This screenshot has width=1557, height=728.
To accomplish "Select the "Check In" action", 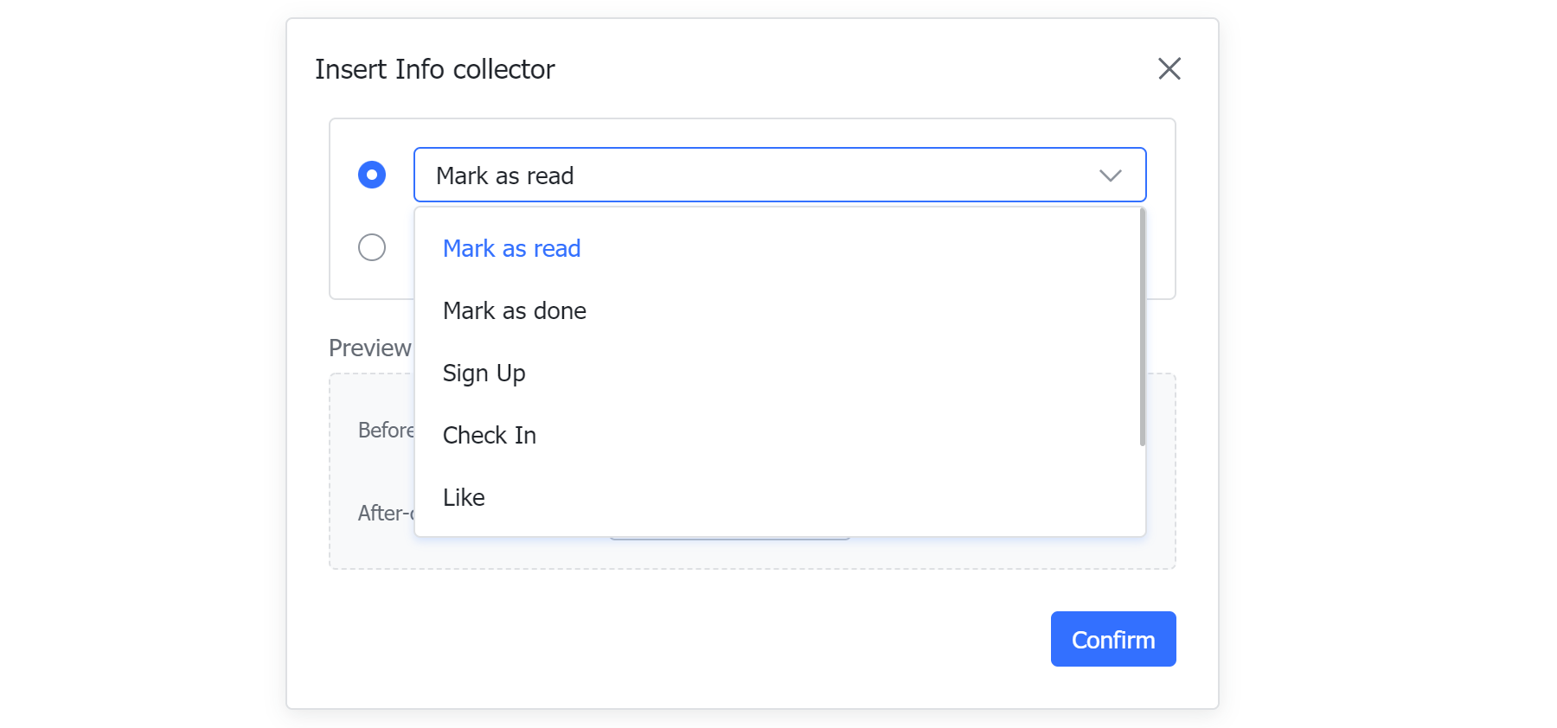I will pos(490,435).
